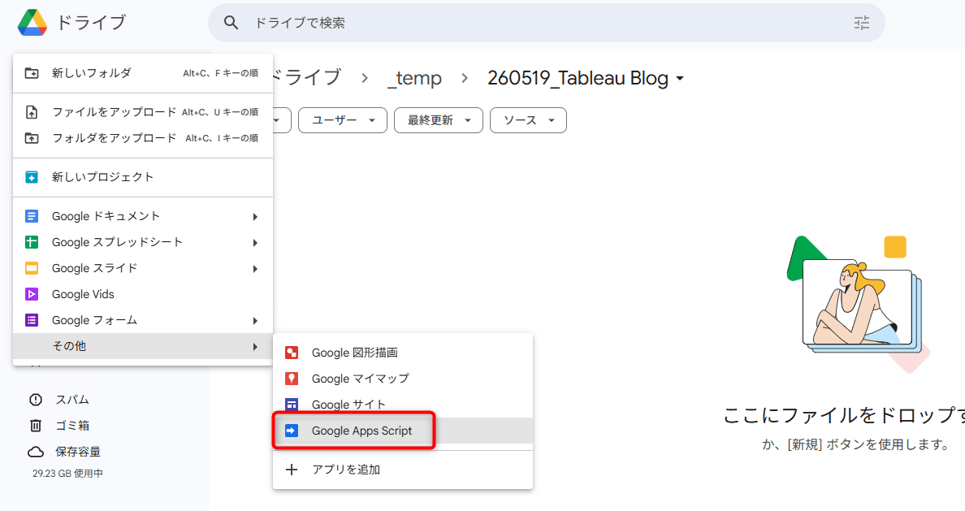The height and width of the screenshot is (511, 965).
Task: Click the Google Vids icon
Action: click(x=32, y=294)
